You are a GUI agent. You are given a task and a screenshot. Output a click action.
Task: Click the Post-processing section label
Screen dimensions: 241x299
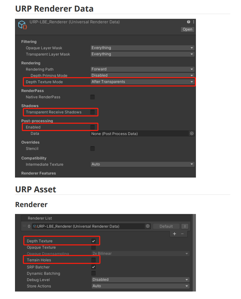tap(37, 121)
